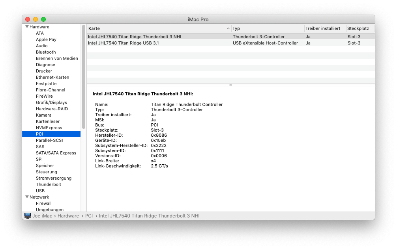Click the Geräte-ID value 0x15eb
Screen dimensions: 397x249
pyautogui.click(x=159, y=140)
